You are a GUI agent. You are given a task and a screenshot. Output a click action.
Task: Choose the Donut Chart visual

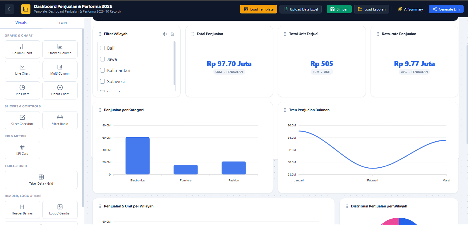click(x=60, y=90)
